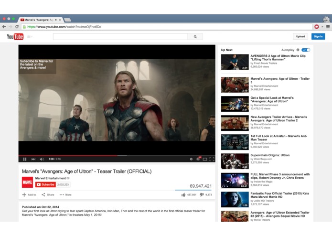Like the video with thumbs up
The width and height of the screenshot is (332, 236).
click(183, 195)
